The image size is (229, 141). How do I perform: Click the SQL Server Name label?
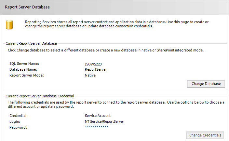pos(24,63)
